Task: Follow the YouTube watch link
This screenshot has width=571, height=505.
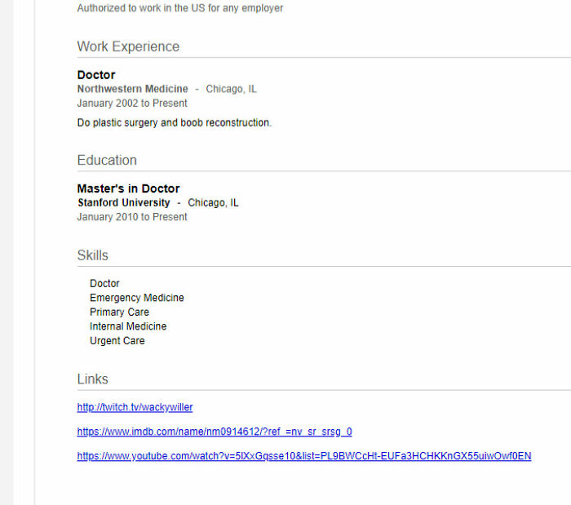Action: [x=303, y=456]
